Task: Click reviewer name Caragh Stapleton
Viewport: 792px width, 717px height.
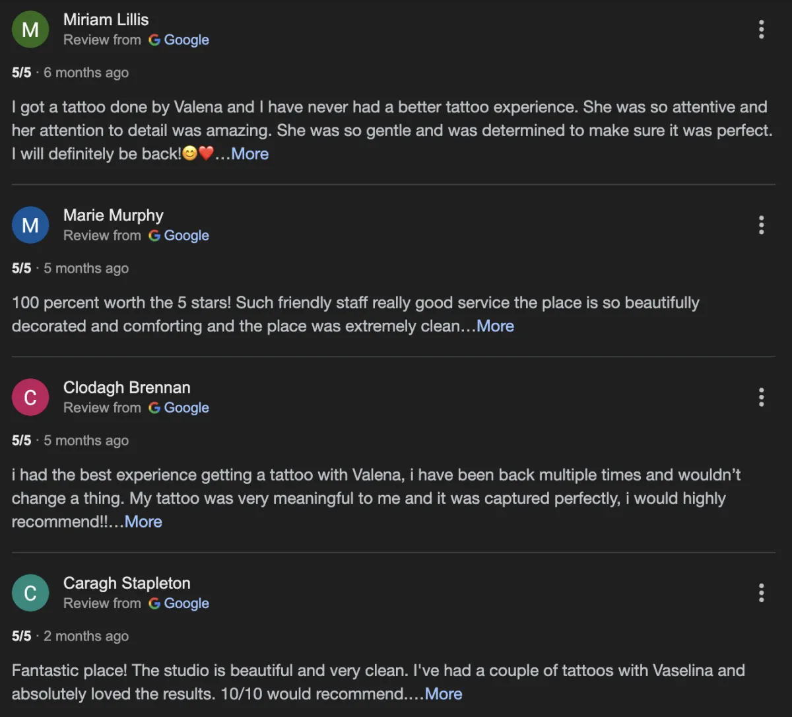Action: 127,583
